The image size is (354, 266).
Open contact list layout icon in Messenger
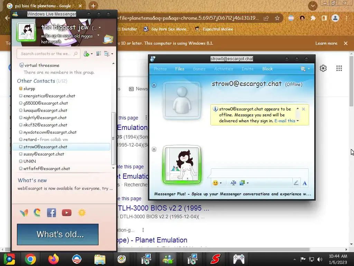pyautogui.click(x=99, y=54)
